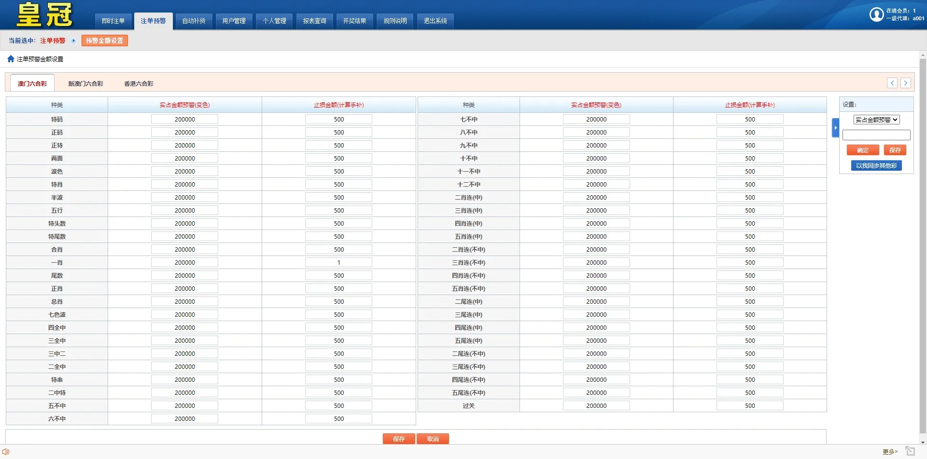Open the 更多> link at bottom right
The height and width of the screenshot is (459, 927).
(x=890, y=451)
